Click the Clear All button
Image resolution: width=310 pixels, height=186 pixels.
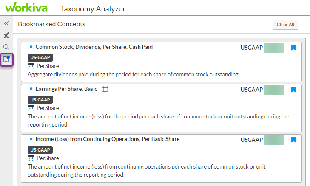pyautogui.click(x=285, y=25)
